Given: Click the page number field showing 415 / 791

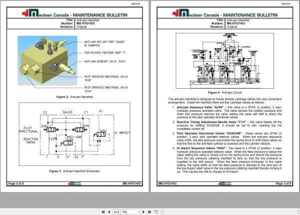Looking at the screenshot, I should (124, 212).
